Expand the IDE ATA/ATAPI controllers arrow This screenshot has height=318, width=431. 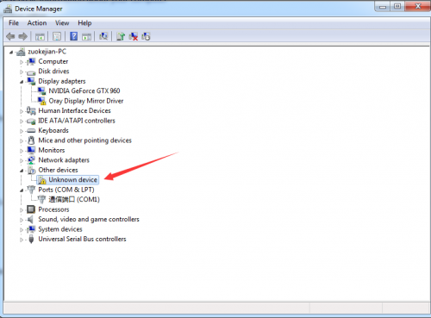[x=22, y=122]
